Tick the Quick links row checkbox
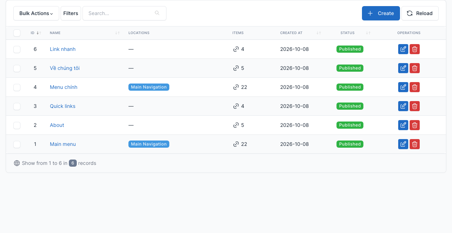 (x=17, y=106)
